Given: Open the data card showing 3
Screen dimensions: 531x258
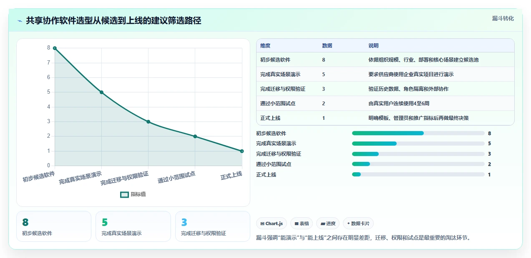Looking at the screenshot, I should tap(213, 226).
